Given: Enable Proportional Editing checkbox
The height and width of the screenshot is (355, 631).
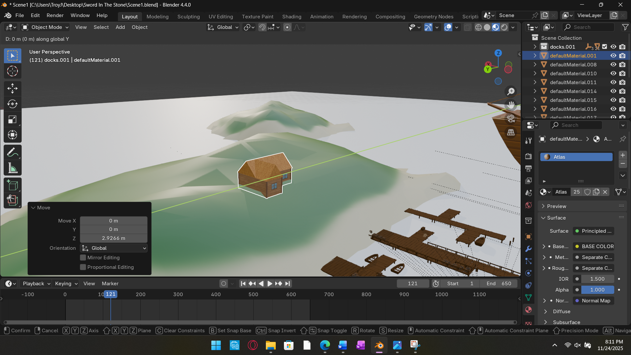Looking at the screenshot, I should [83, 267].
